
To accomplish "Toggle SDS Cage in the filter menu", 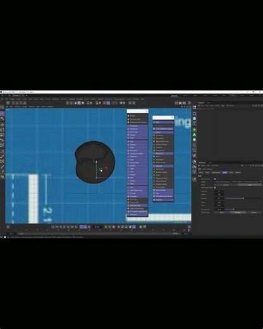I will pos(138,199).
